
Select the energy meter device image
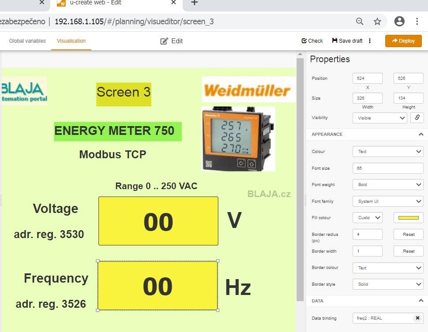[238, 139]
